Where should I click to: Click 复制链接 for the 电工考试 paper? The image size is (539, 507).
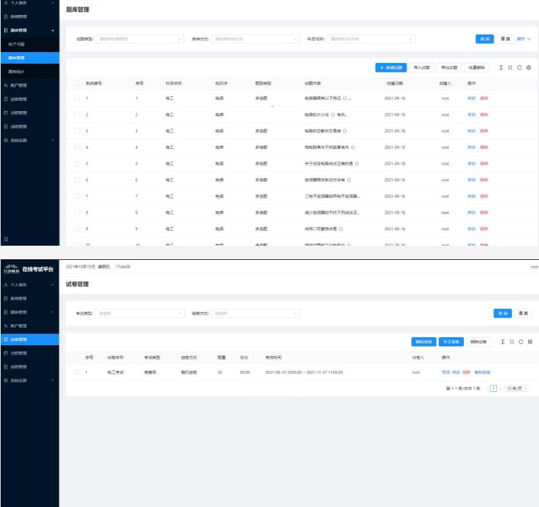click(x=481, y=372)
